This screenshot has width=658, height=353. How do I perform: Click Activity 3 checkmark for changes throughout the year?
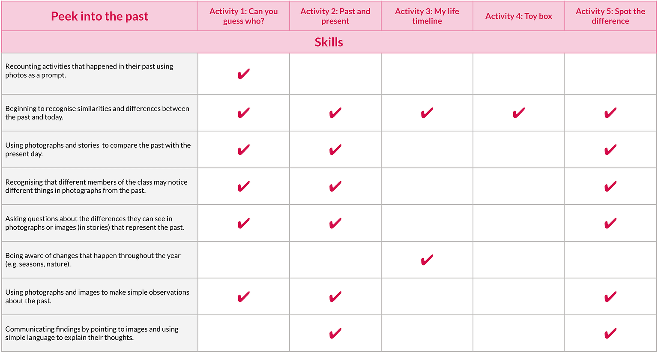(427, 260)
